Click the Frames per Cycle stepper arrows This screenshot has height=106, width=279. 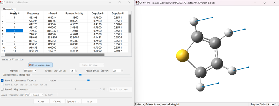(x=76, y=70)
